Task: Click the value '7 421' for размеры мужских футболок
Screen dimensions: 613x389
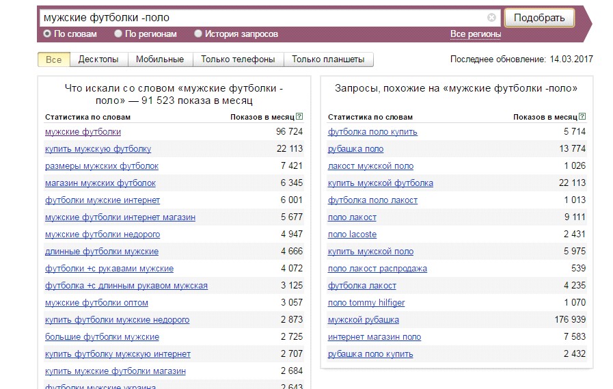Action: (292, 165)
